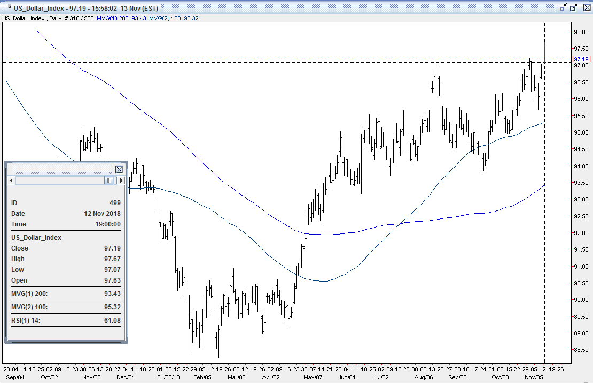Click the High value 97.67
Screen dimensions: 593x383
112,259
